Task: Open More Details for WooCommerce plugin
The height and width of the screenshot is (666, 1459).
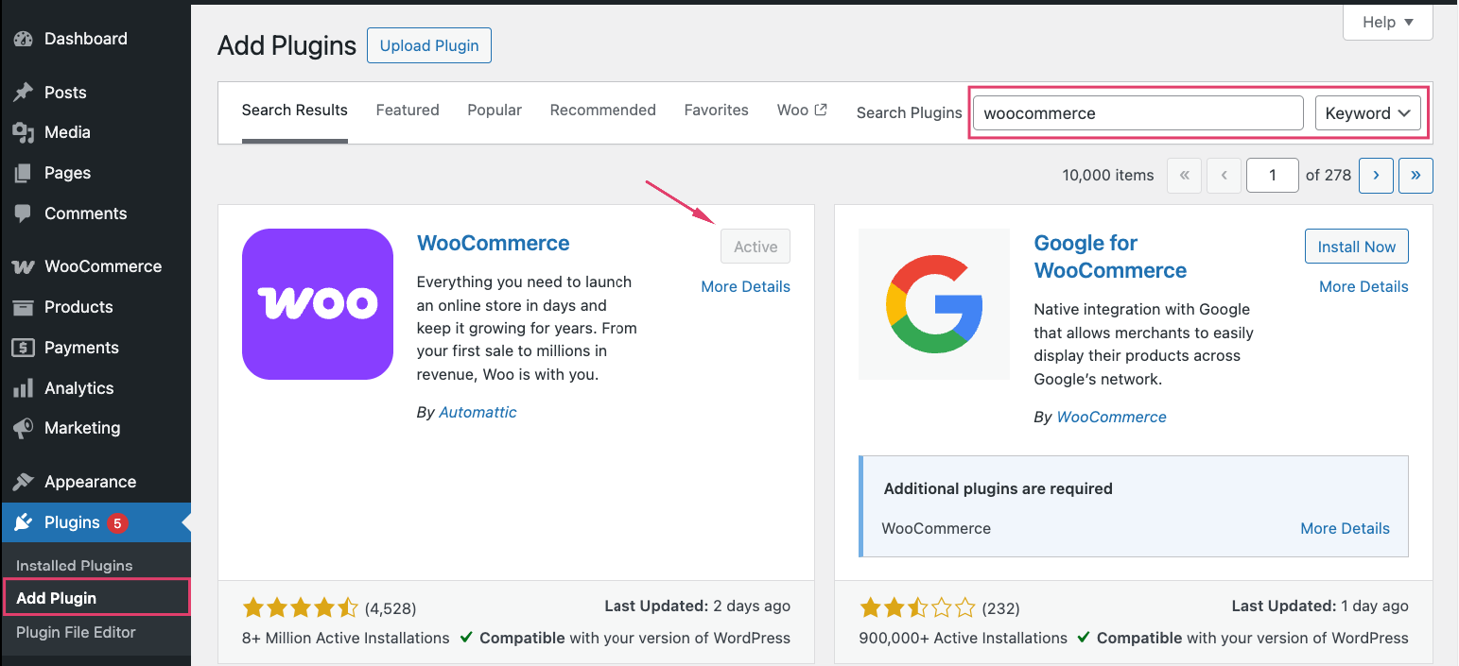Action: (746, 287)
